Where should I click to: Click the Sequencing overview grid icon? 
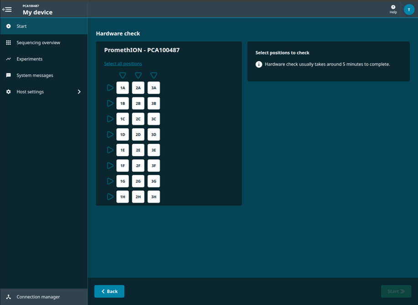9,43
